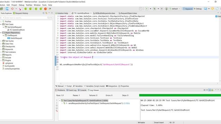Click the lock icon in Log Viewer toolbar

(x=212, y=90)
